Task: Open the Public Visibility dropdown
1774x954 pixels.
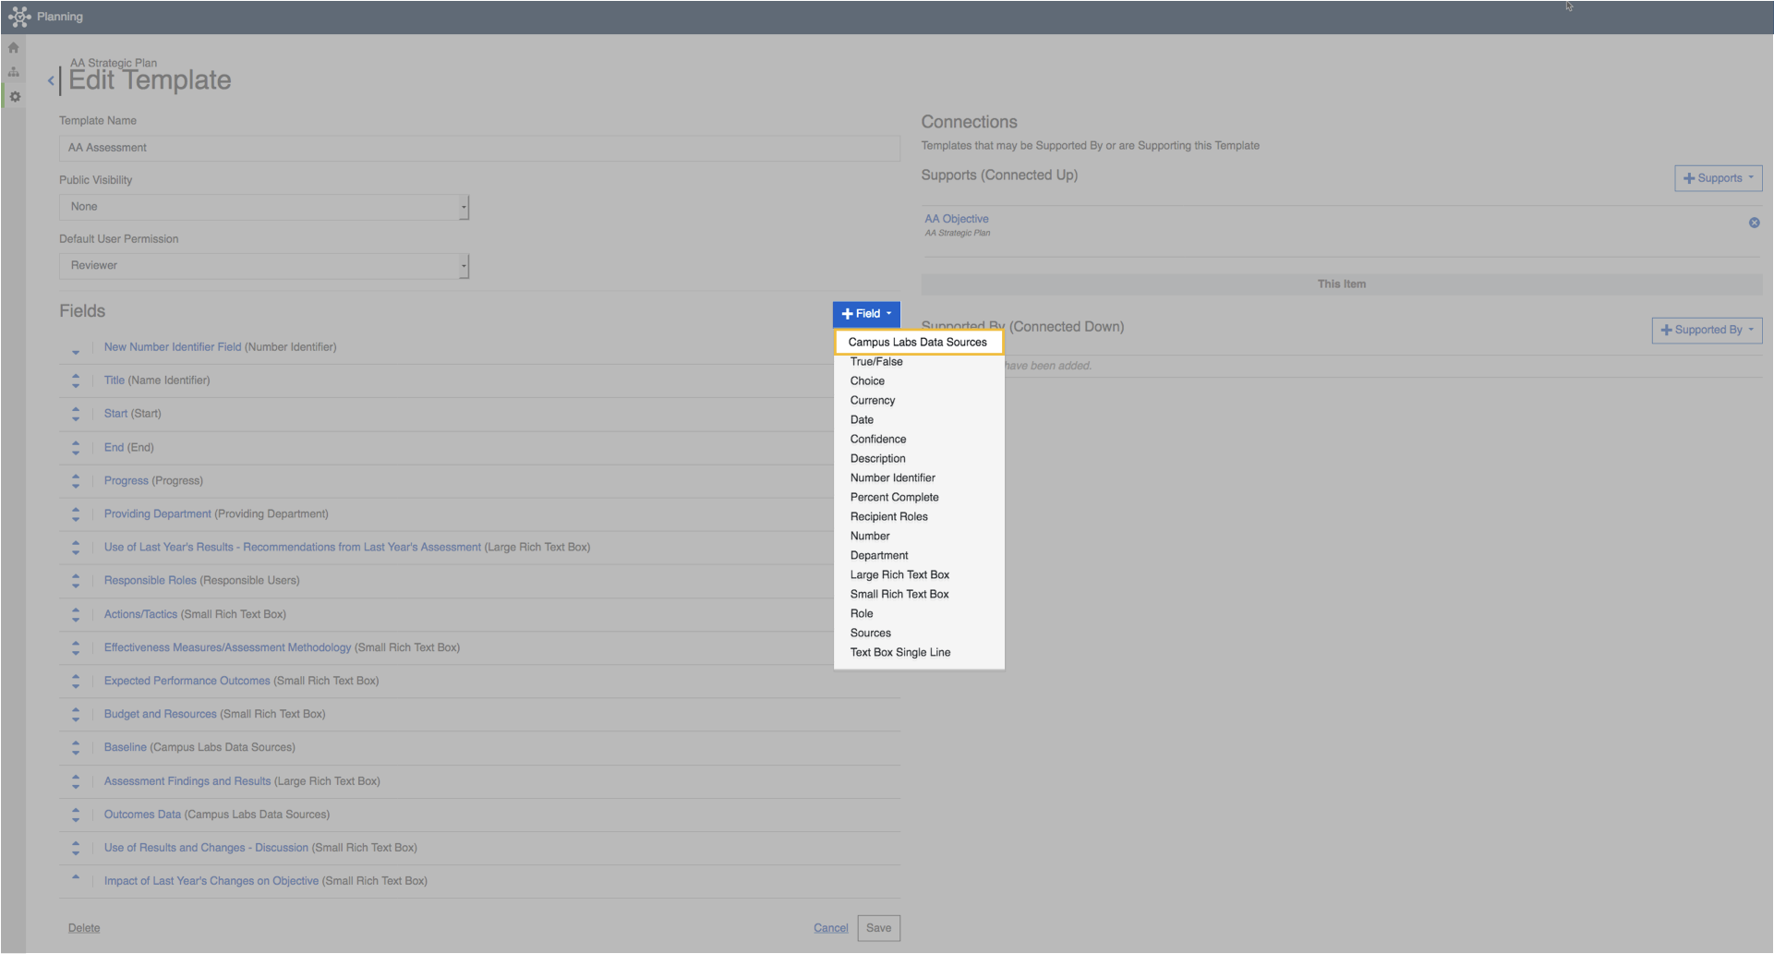Action: (264, 207)
